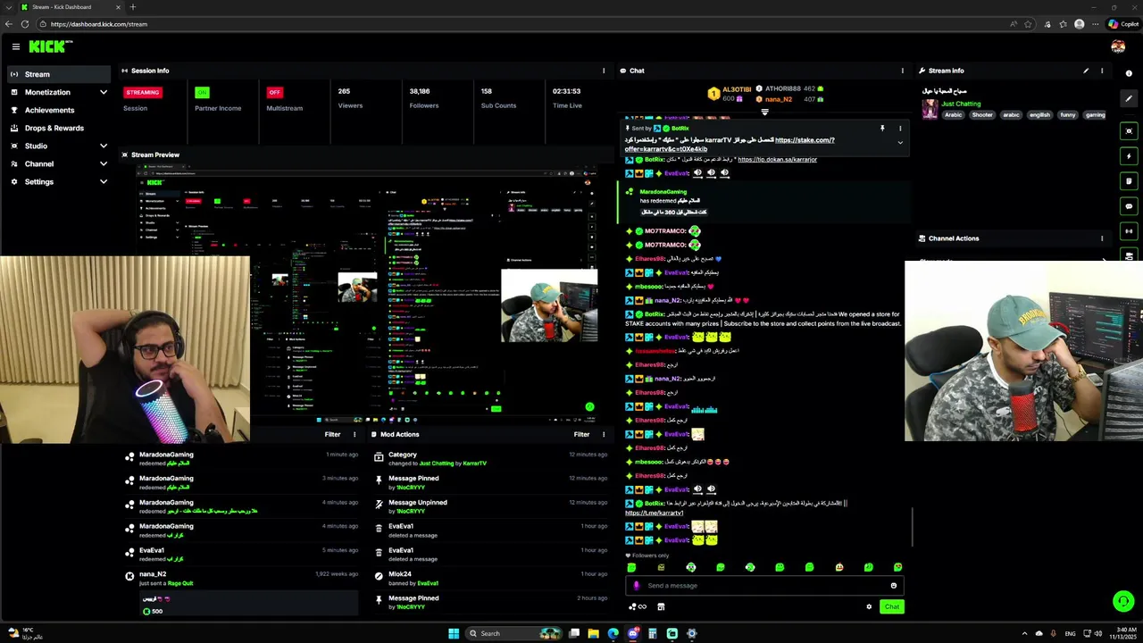1143x643 pixels.
Task: Click Just Chatting category link
Action: point(961,104)
